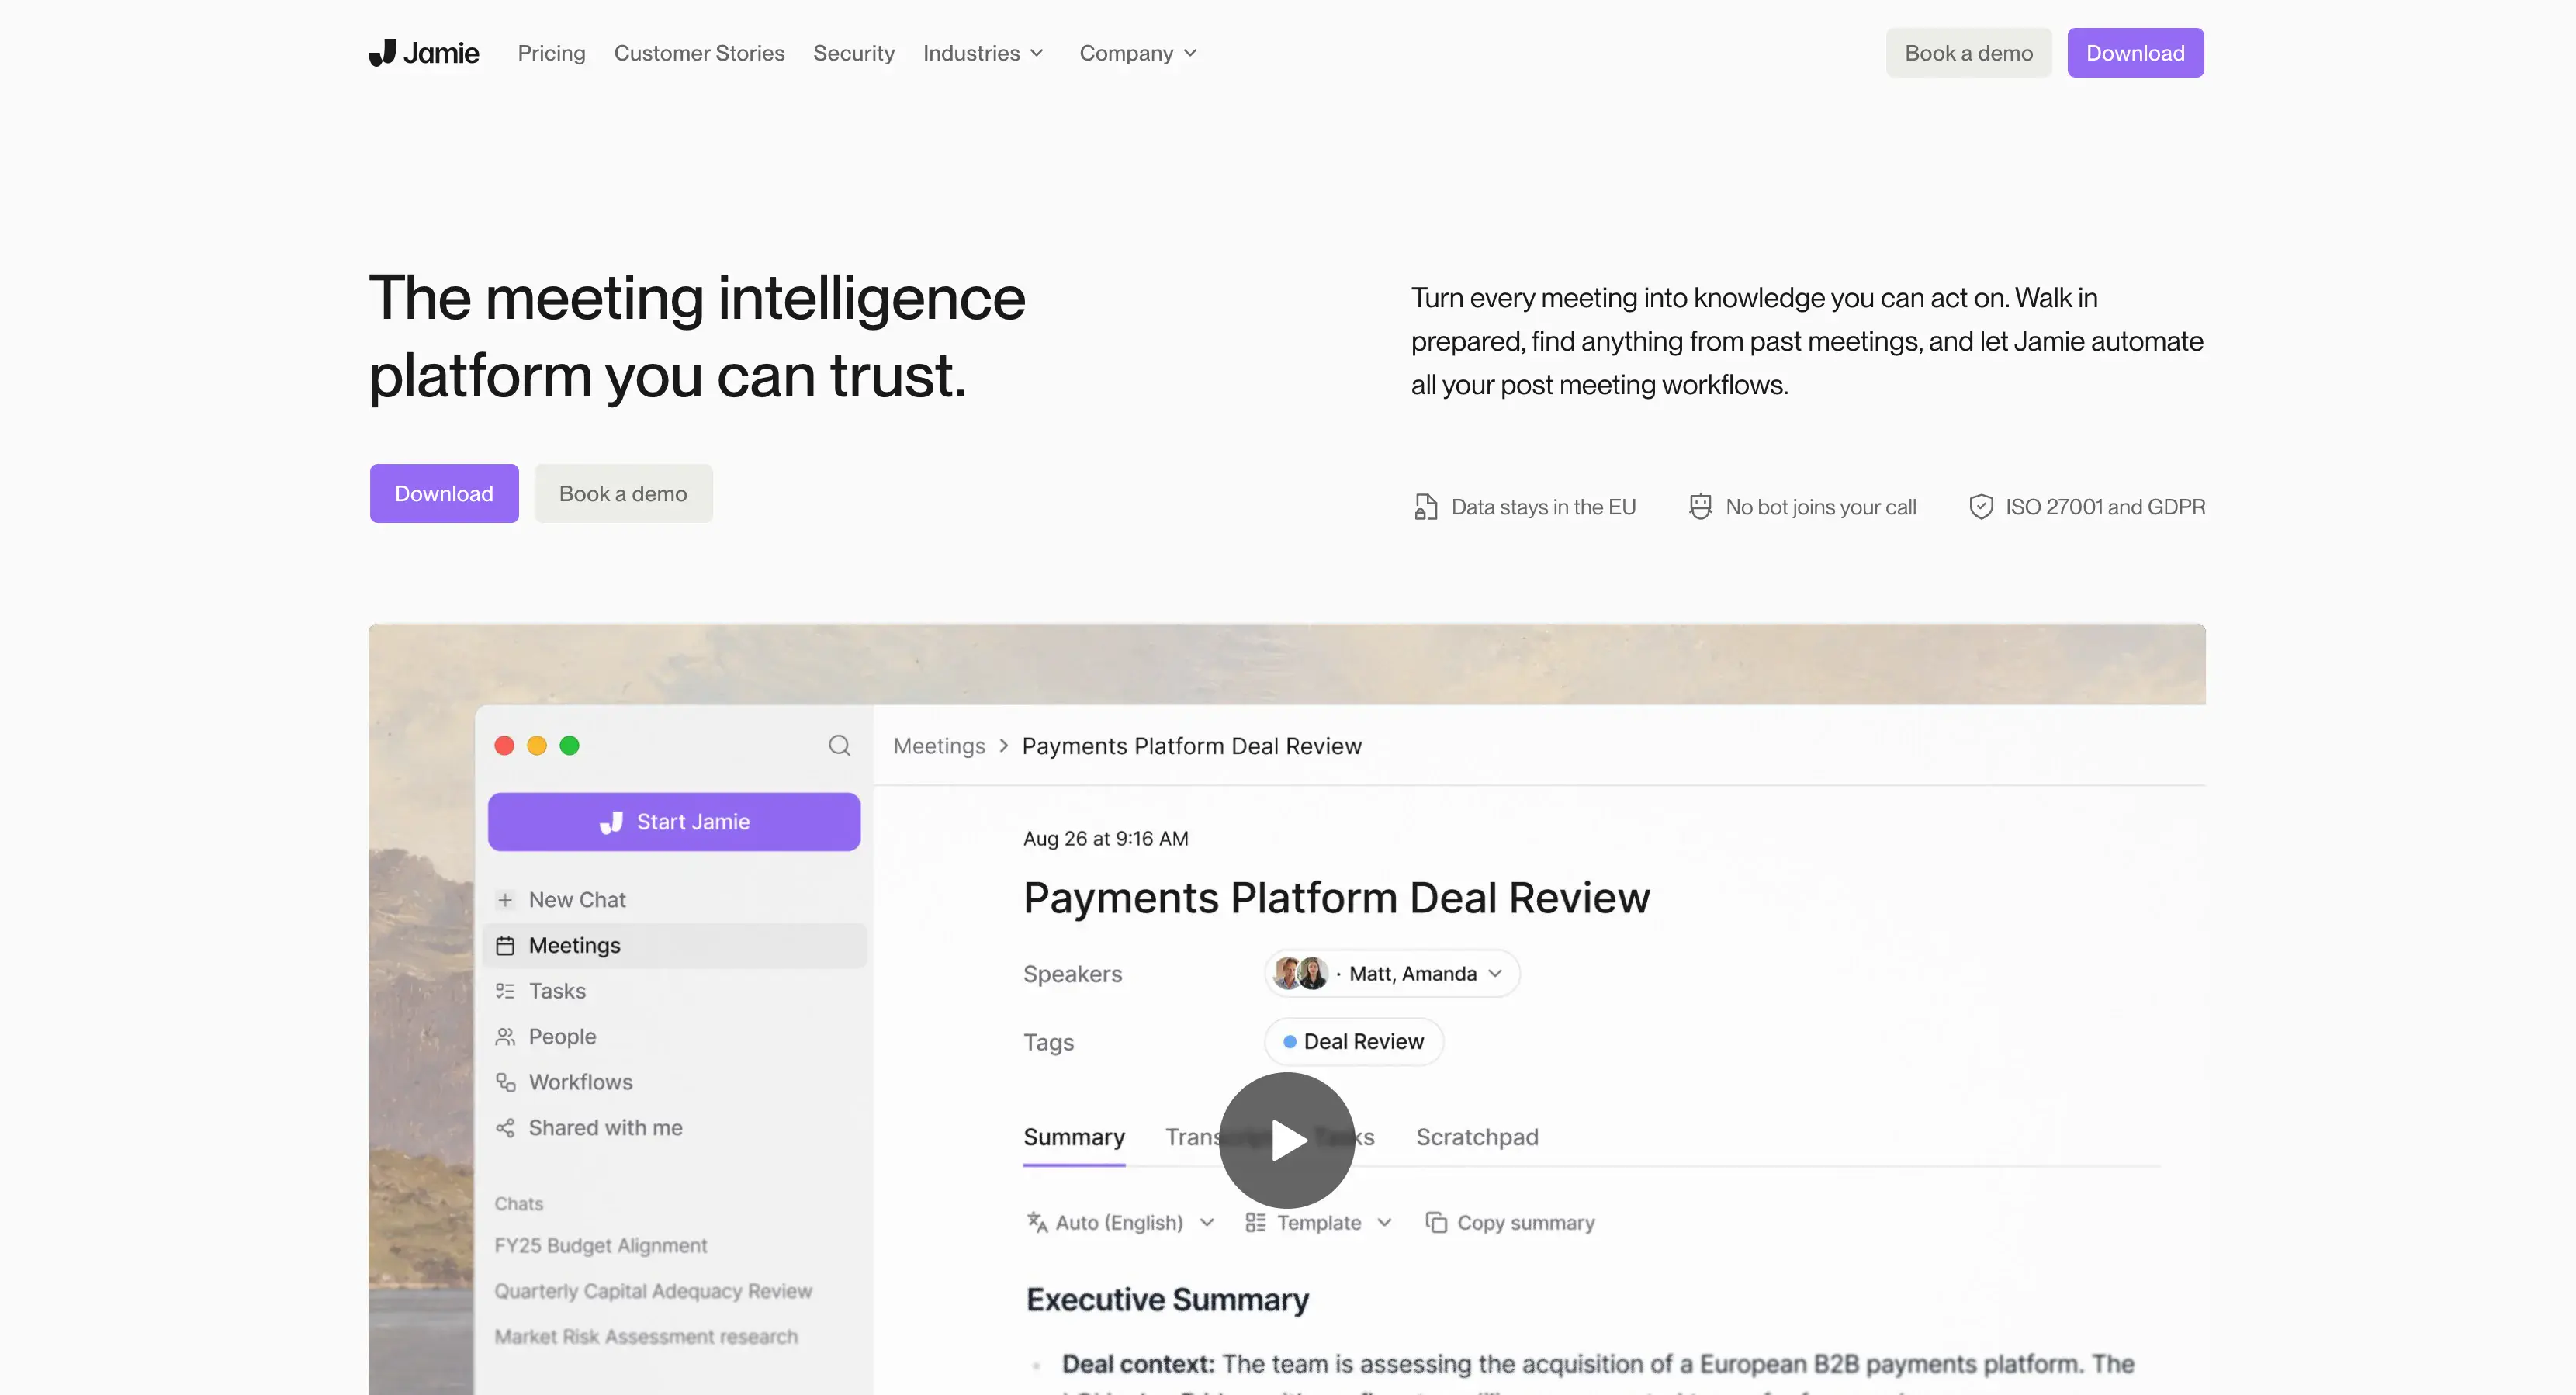Select Meetings in the sidebar
The height and width of the screenshot is (1395, 2576).
tap(675, 946)
